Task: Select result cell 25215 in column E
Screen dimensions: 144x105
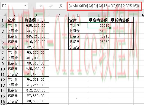Action: (x=99, y=25)
